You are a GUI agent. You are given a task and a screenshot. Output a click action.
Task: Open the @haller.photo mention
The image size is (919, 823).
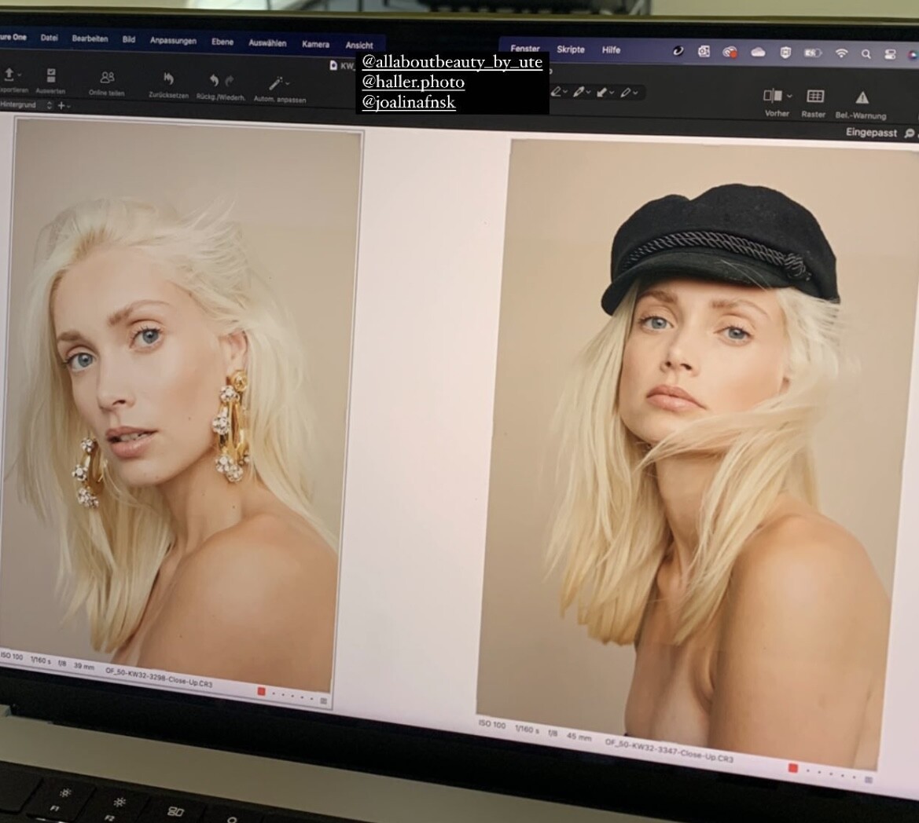pos(414,82)
